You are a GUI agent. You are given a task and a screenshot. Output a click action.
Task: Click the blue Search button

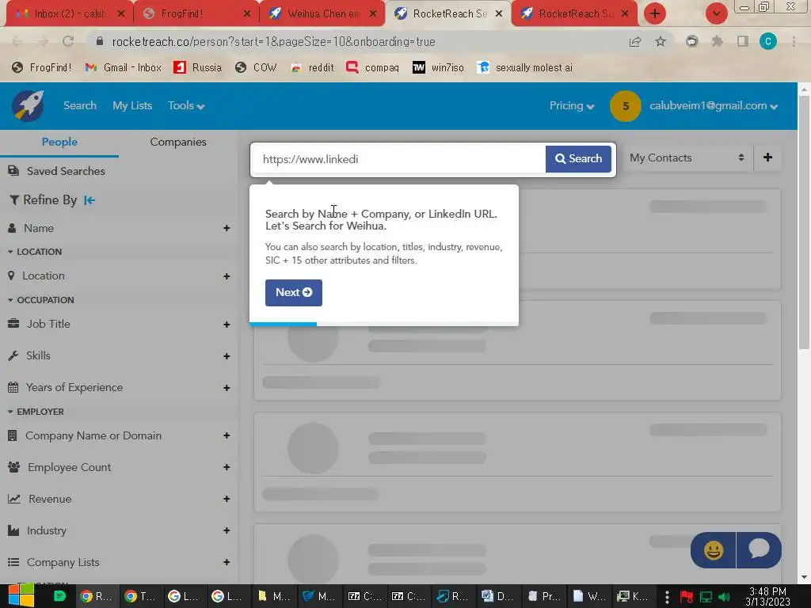point(578,158)
